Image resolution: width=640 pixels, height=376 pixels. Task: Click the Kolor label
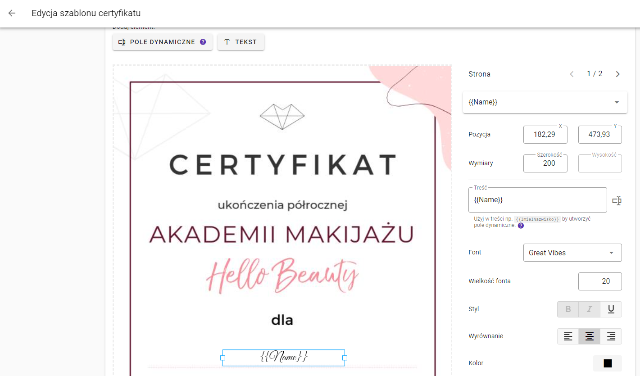476,363
